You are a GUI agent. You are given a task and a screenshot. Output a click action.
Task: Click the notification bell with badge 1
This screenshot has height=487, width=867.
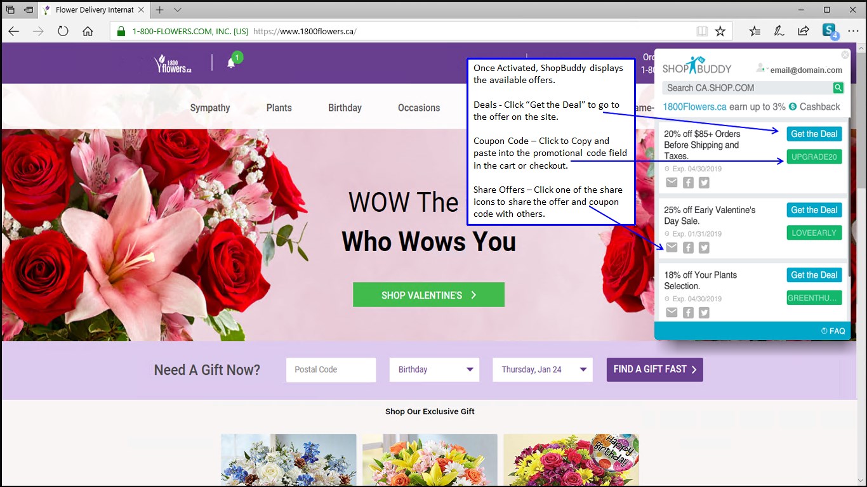(234, 61)
